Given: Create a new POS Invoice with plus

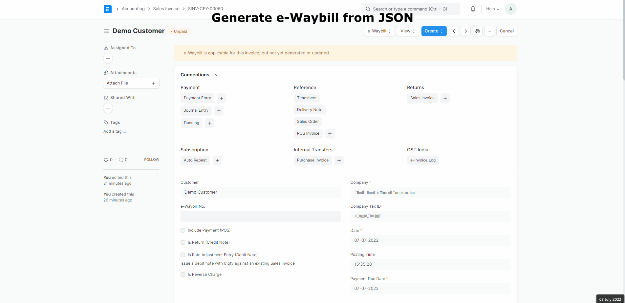Looking at the screenshot, I should (x=330, y=134).
